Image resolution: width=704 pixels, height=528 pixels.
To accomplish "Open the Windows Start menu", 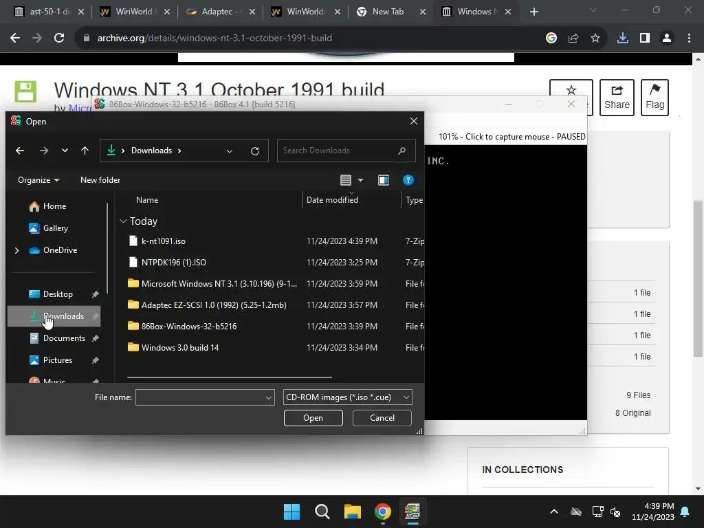I will click(x=291, y=511).
